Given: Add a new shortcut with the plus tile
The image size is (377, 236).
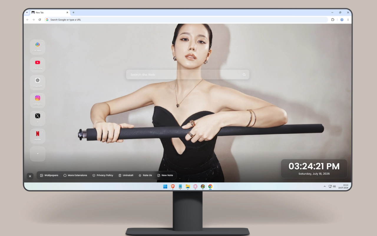Looking at the screenshot, I should pos(38,154).
